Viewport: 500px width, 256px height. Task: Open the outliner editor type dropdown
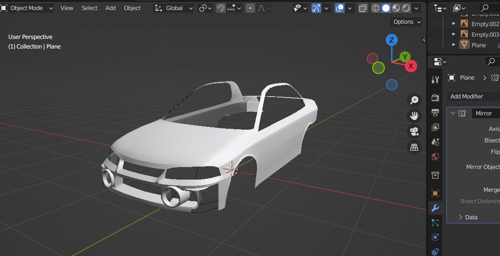point(440,8)
